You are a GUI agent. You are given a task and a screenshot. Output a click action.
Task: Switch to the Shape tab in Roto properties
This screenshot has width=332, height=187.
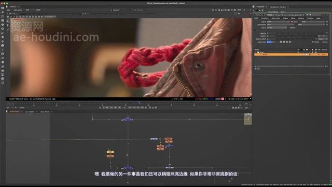[285, 18]
